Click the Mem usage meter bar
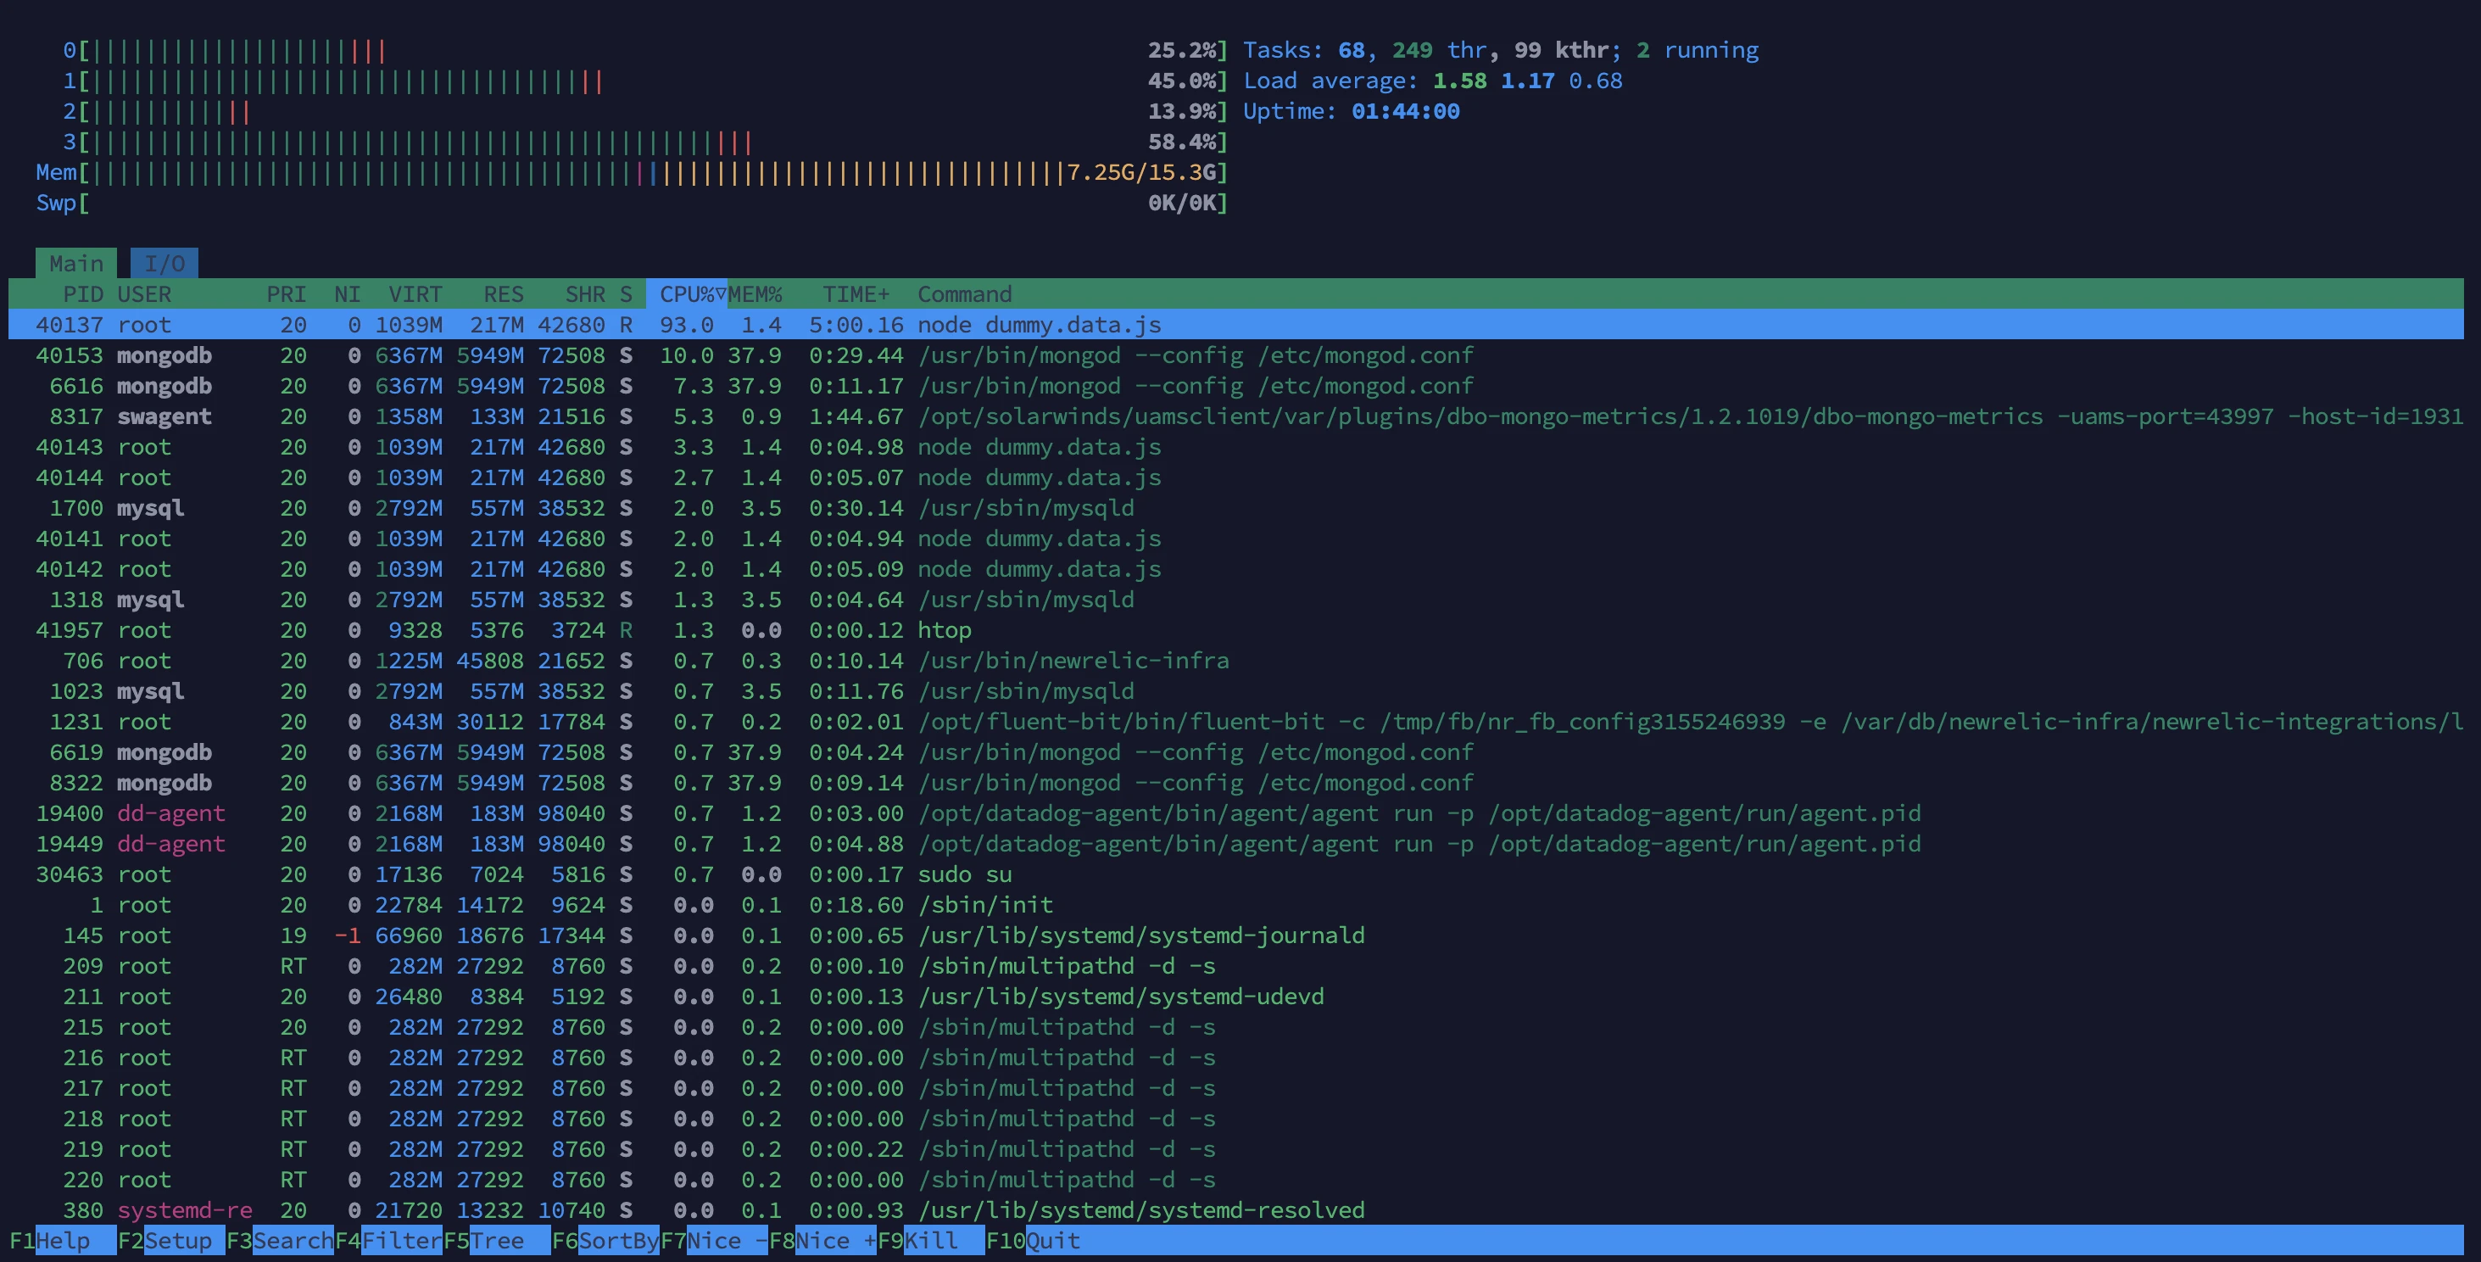Image resolution: width=2481 pixels, height=1262 pixels. (632, 172)
